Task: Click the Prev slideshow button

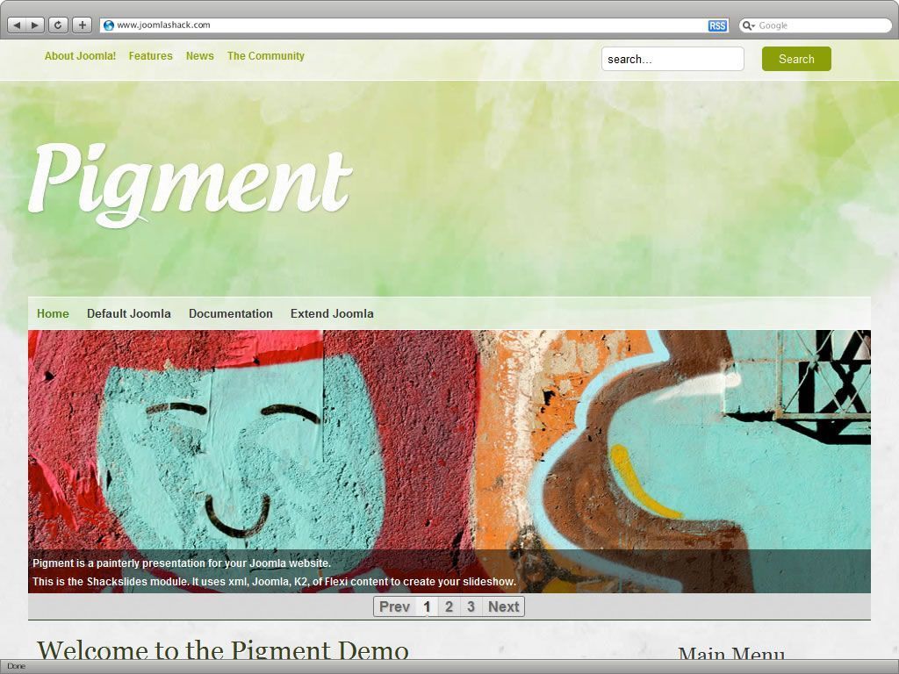Action: [394, 606]
